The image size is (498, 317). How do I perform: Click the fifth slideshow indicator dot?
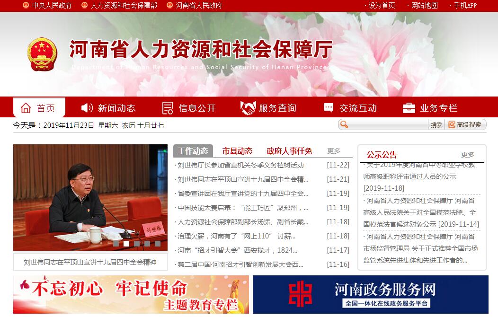coord(158,244)
